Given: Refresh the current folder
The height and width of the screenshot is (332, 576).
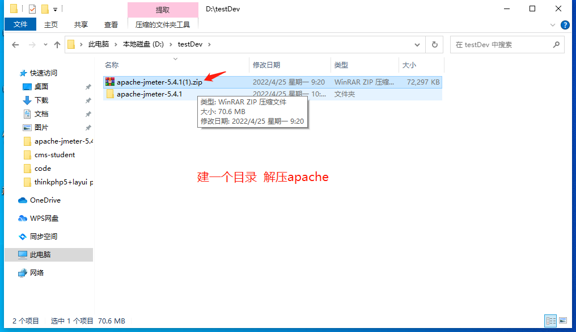Looking at the screenshot, I should (435, 44).
